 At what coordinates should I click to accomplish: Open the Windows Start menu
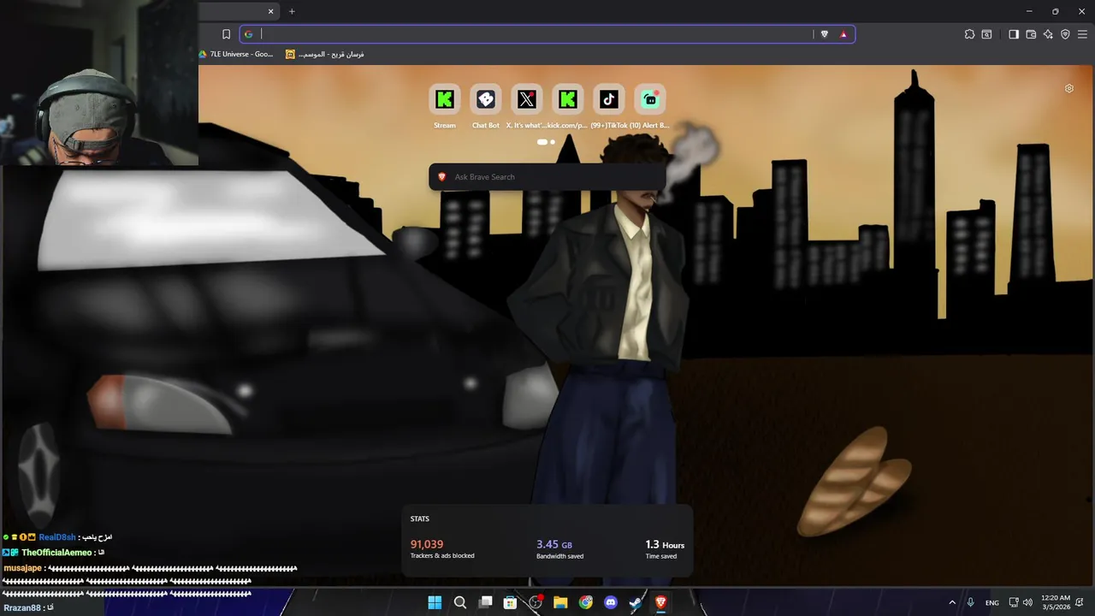(x=435, y=602)
